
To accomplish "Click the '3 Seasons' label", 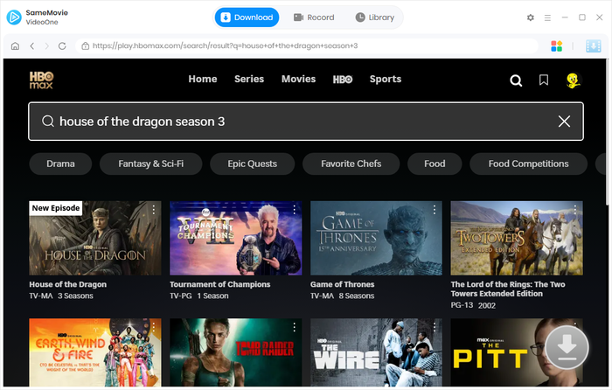I will click(75, 296).
